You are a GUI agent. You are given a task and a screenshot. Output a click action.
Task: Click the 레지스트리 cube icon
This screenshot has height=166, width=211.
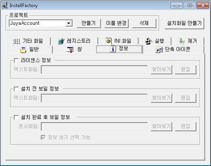[x=61, y=41]
